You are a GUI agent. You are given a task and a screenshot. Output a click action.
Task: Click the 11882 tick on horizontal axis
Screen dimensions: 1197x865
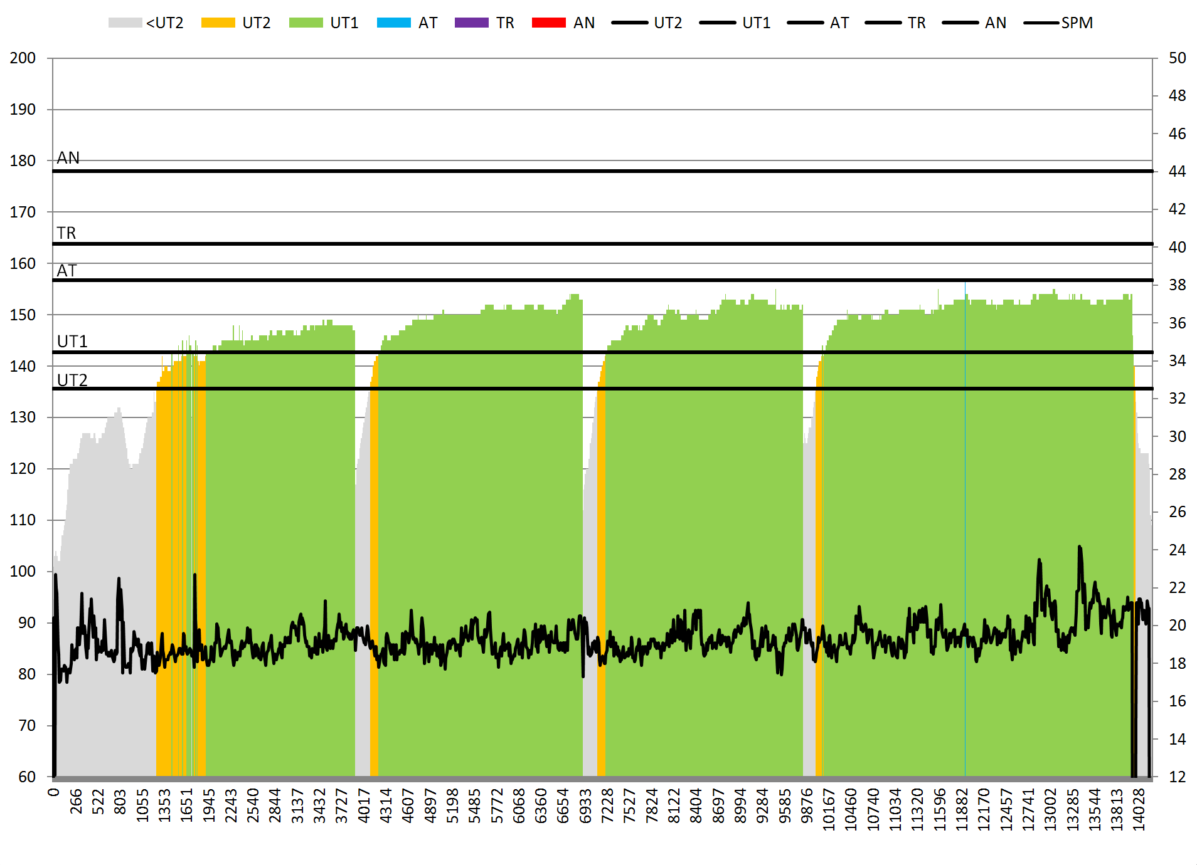coord(962,810)
